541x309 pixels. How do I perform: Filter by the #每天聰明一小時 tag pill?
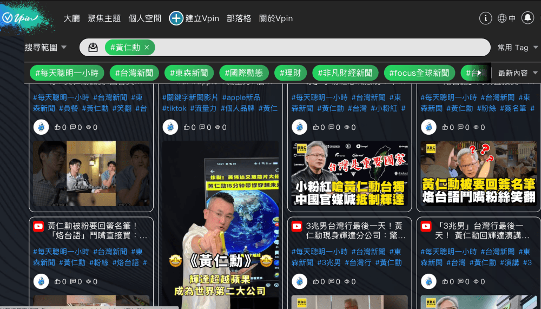point(67,73)
